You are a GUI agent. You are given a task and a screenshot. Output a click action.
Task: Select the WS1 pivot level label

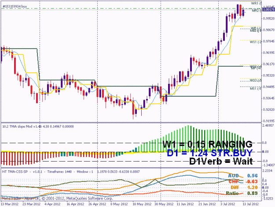[256, 42]
